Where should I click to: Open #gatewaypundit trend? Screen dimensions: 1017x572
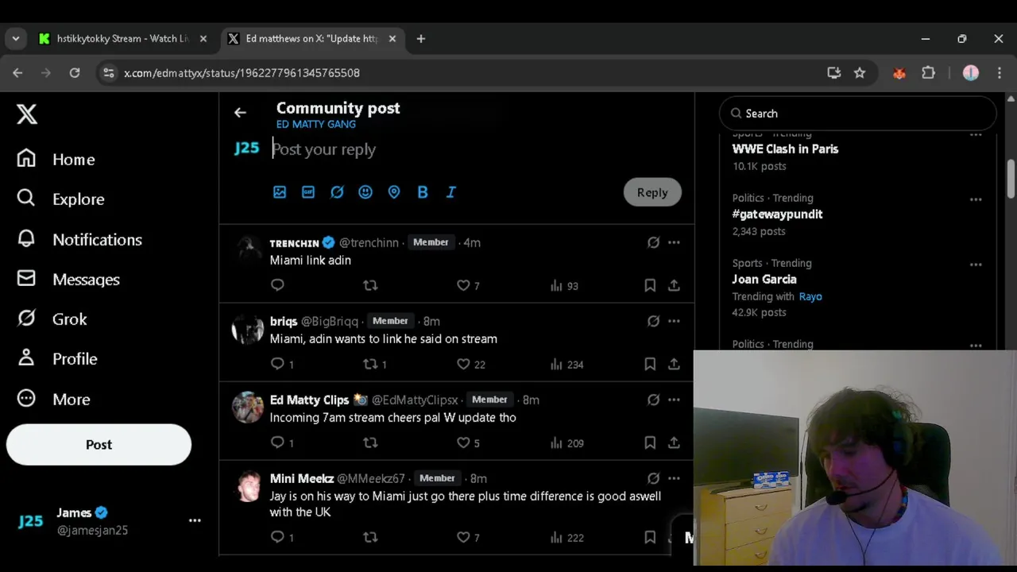pyautogui.click(x=777, y=214)
